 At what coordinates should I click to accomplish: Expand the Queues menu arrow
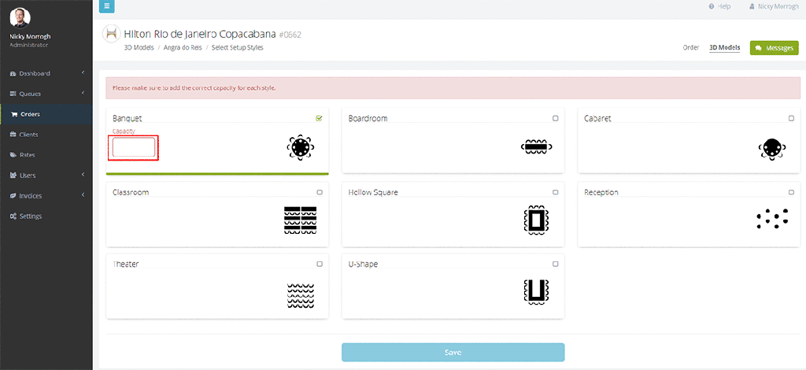click(x=83, y=94)
